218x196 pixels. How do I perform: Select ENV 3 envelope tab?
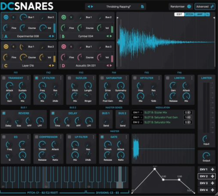coord(203,183)
